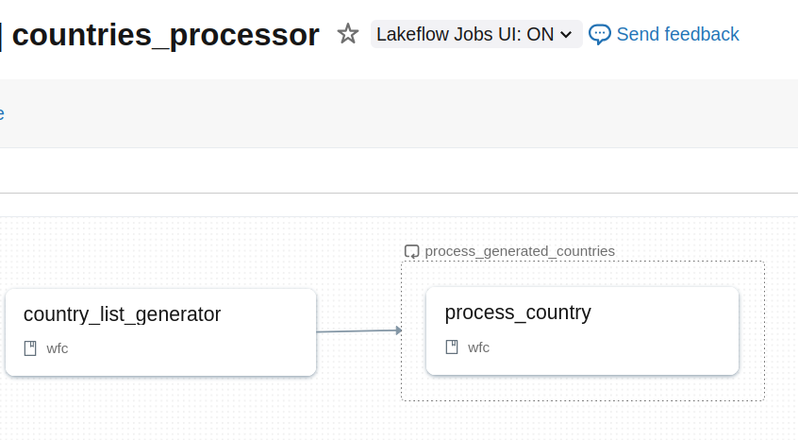Toggle the Lakeflow Jobs UI: ON label
Screen dimensions: 798x440
[x=465, y=35]
